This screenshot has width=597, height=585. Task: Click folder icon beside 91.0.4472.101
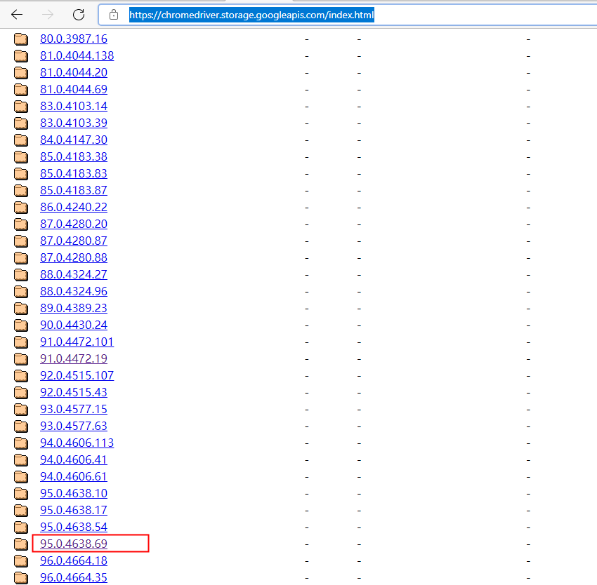coord(21,342)
